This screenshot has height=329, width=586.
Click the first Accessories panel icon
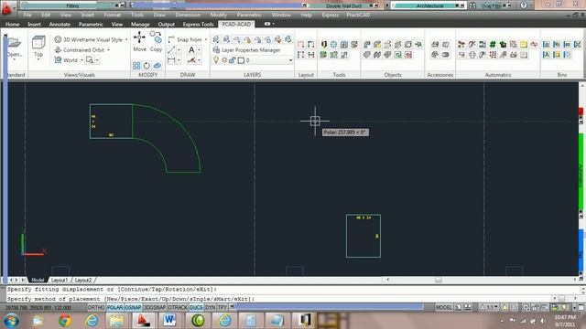[x=435, y=45]
